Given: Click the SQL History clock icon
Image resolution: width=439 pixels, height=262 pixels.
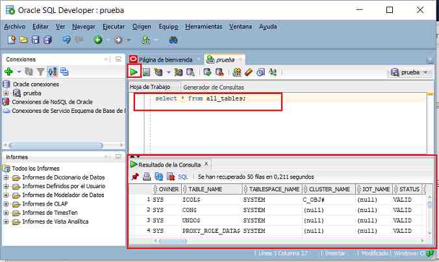Looking at the screenshot, I should pos(260,72).
